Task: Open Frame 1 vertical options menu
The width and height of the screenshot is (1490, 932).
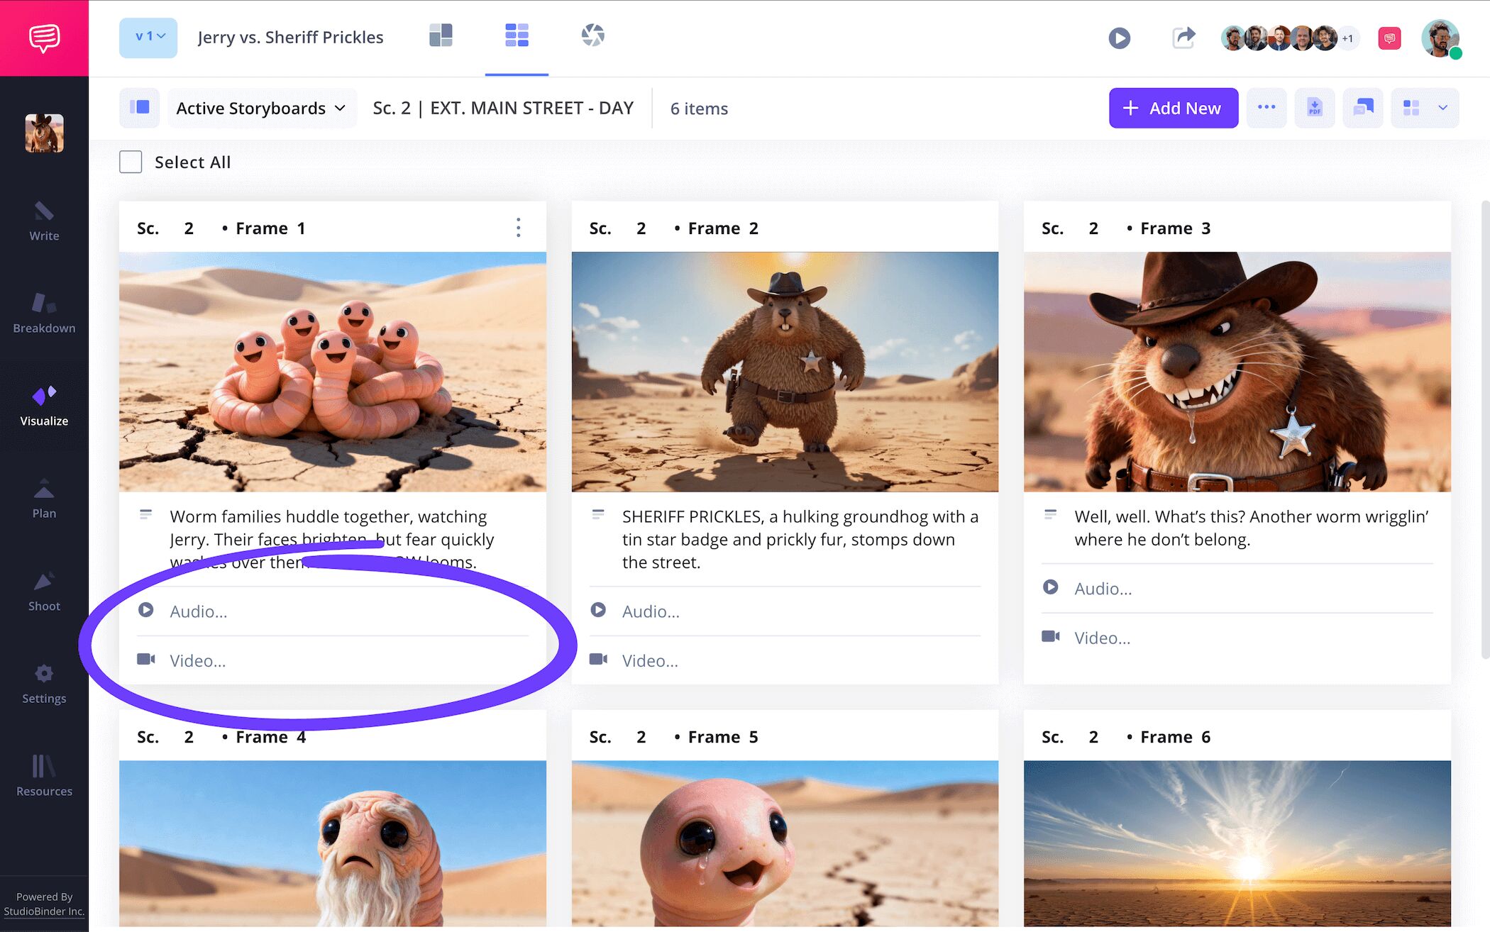Action: [519, 228]
